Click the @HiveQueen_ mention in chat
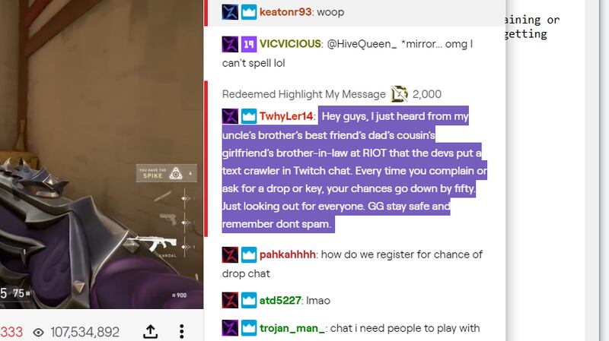The height and width of the screenshot is (341, 609). [x=362, y=44]
